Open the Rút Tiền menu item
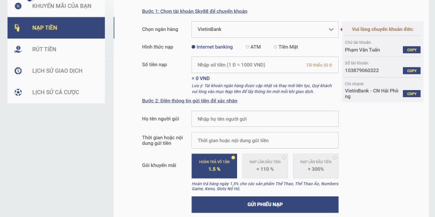The image size is (435, 217). 43,49
